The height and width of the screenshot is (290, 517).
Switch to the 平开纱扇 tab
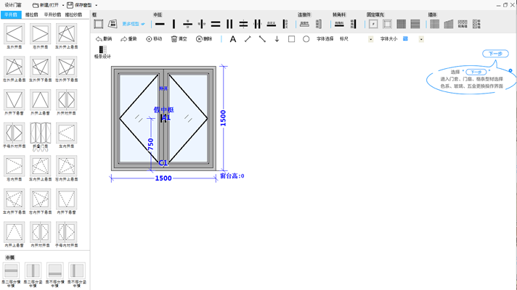[52, 14]
